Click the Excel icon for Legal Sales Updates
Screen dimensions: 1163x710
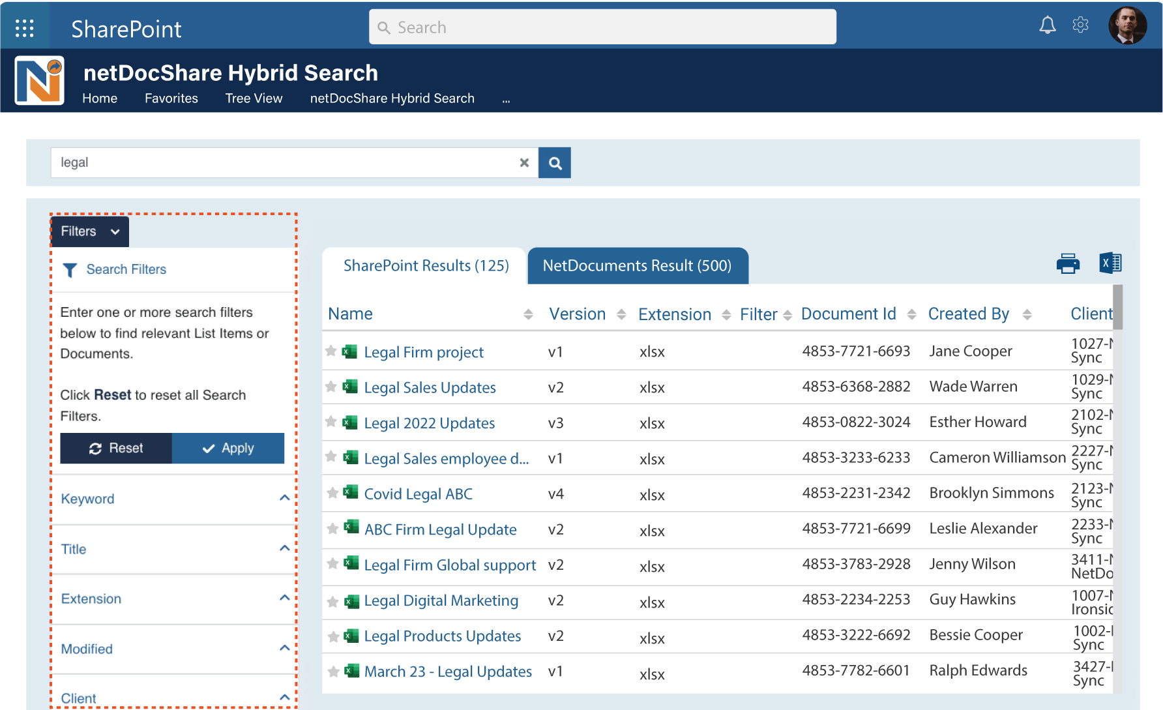click(x=349, y=387)
